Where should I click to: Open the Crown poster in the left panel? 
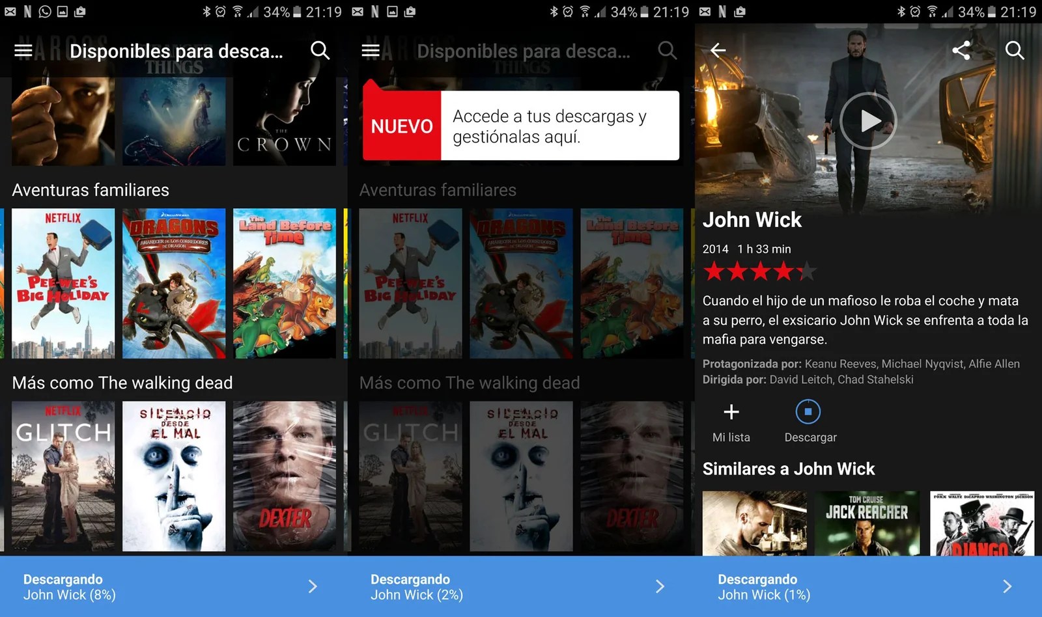tap(285, 121)
